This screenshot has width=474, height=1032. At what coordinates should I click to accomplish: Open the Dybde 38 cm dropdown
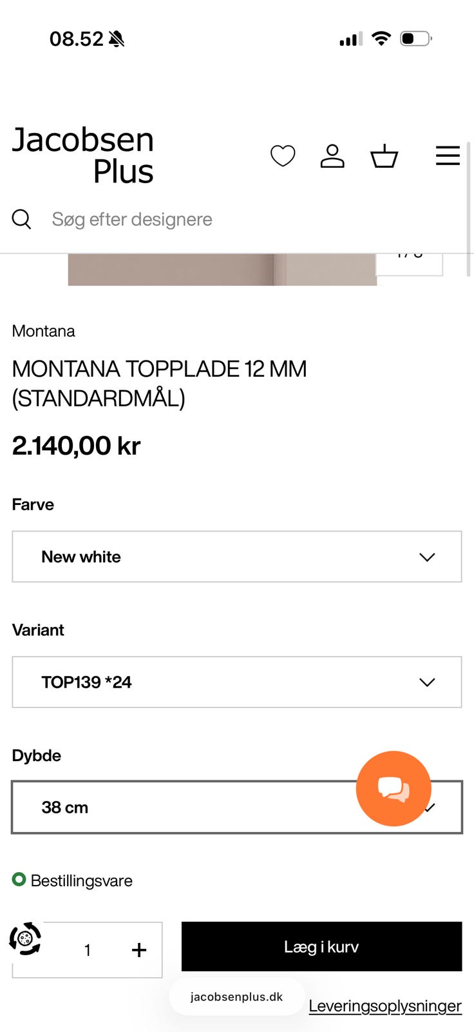click(237, 807)
